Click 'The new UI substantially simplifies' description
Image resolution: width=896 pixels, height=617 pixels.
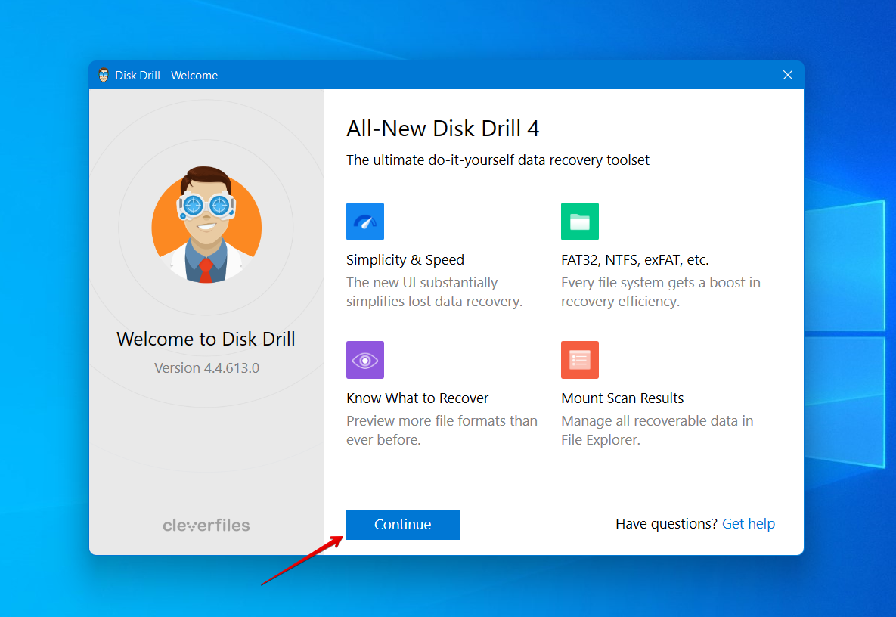click(x=434, y=292)
